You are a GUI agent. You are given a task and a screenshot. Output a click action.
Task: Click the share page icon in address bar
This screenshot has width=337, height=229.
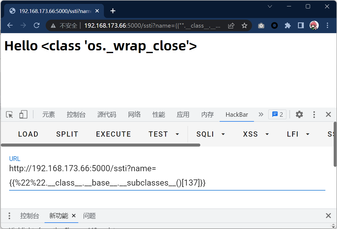[231, 25]
